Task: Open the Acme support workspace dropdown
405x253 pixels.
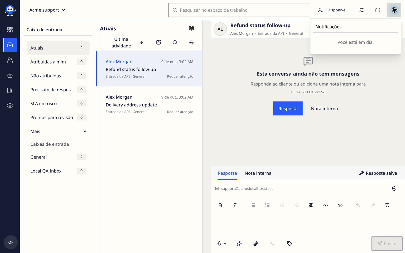Action: click(x=47, y=10)
